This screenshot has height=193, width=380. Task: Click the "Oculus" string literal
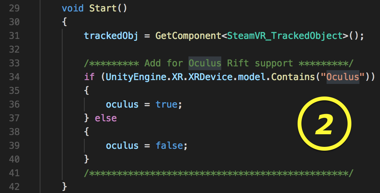[x=343, y=77]
